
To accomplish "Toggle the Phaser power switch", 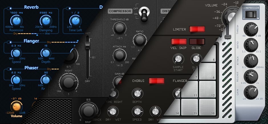I will [10, 69].
